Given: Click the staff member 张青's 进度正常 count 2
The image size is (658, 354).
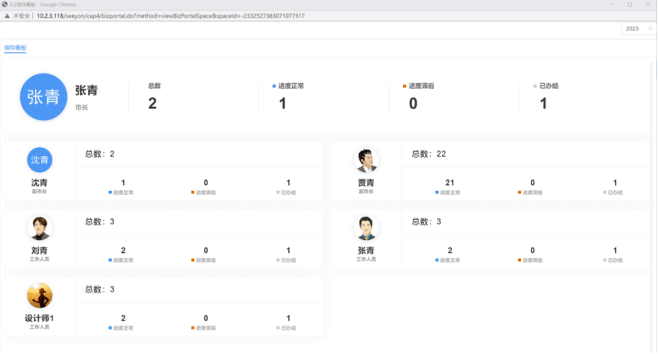Looking at the screenshot, I should pos(450,251).
